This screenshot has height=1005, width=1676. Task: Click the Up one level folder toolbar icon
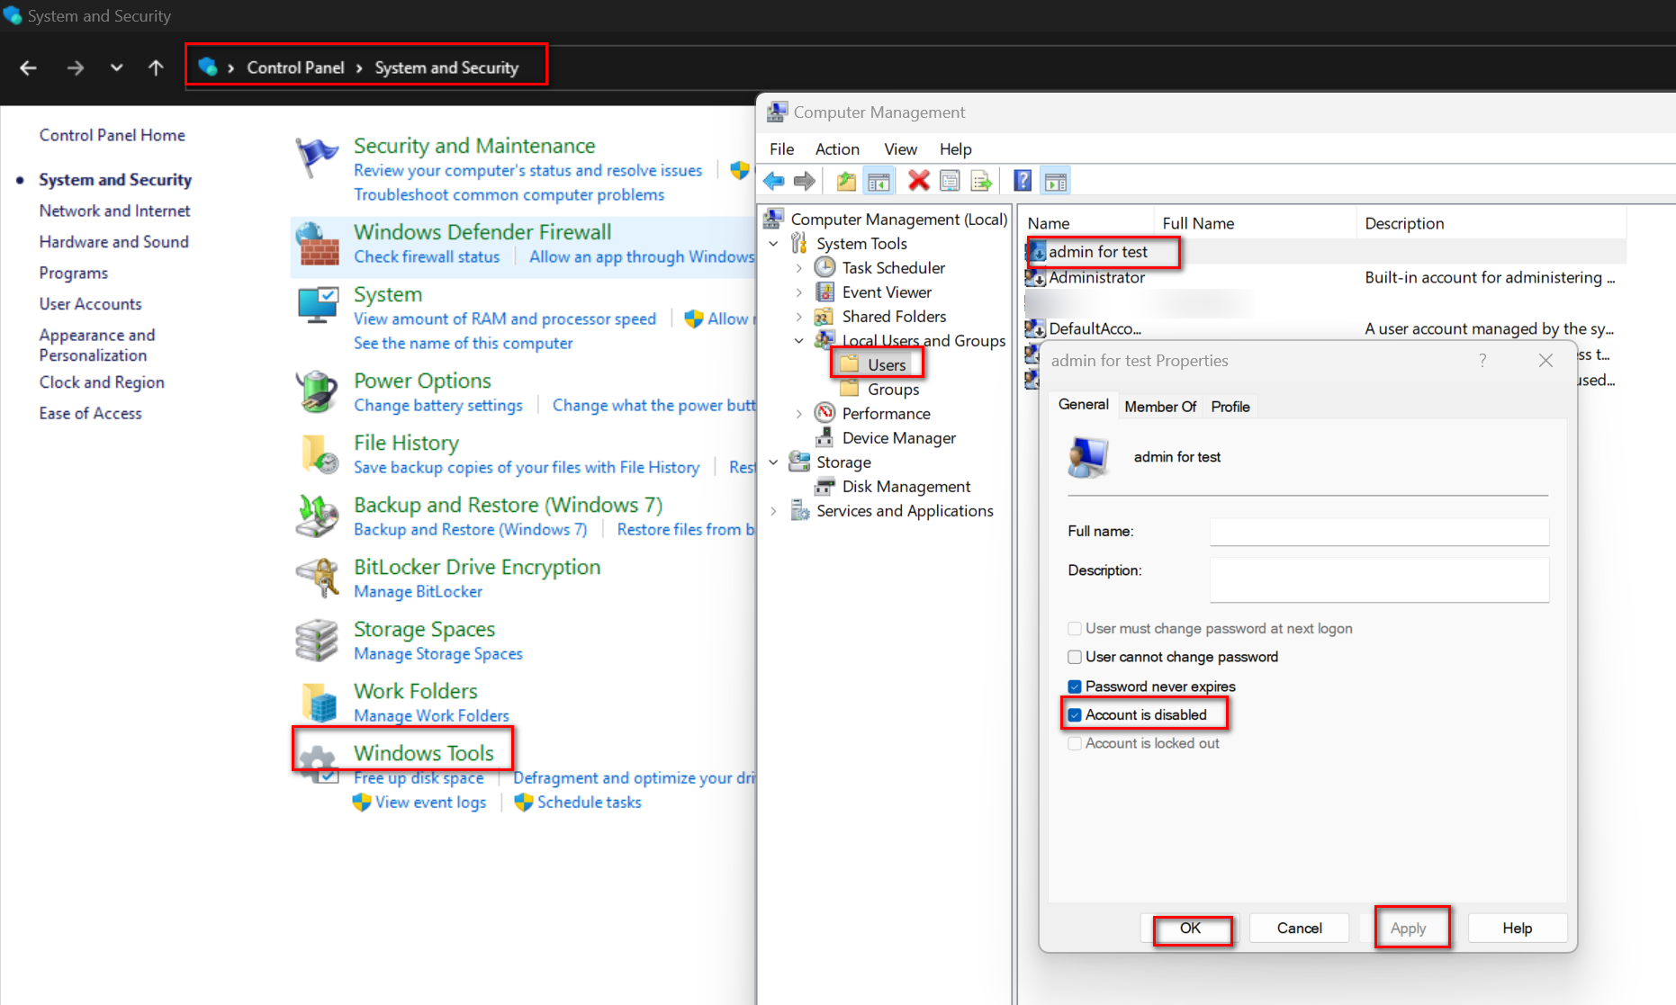pos(846,181)
